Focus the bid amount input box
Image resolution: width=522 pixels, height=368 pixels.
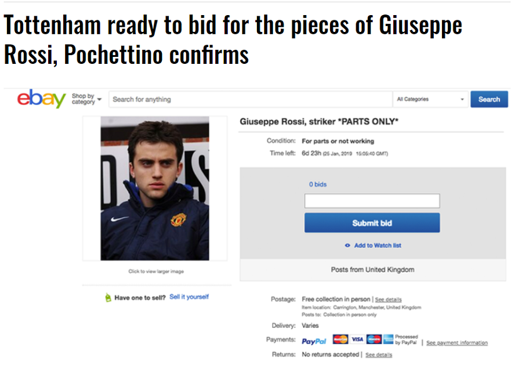click(x=372, y=201)
